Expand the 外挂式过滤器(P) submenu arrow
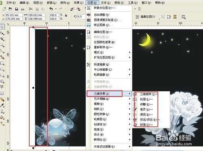Viewport: 203px width, 151px height. 130,147
